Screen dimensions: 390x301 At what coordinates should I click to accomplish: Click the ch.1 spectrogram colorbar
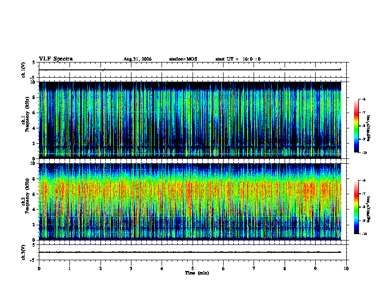click(356, 126)
